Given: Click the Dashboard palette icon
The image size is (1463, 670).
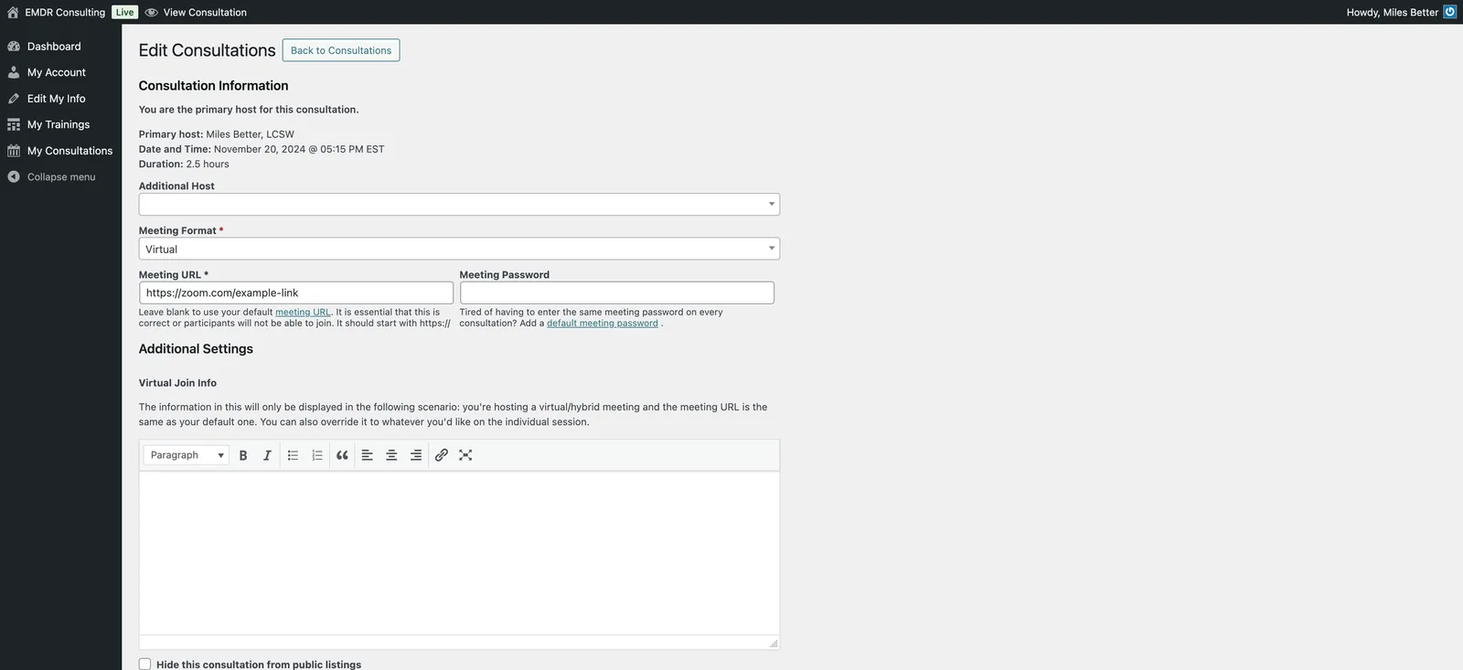Looking at the screenshot, I should [x=14, y=47].
